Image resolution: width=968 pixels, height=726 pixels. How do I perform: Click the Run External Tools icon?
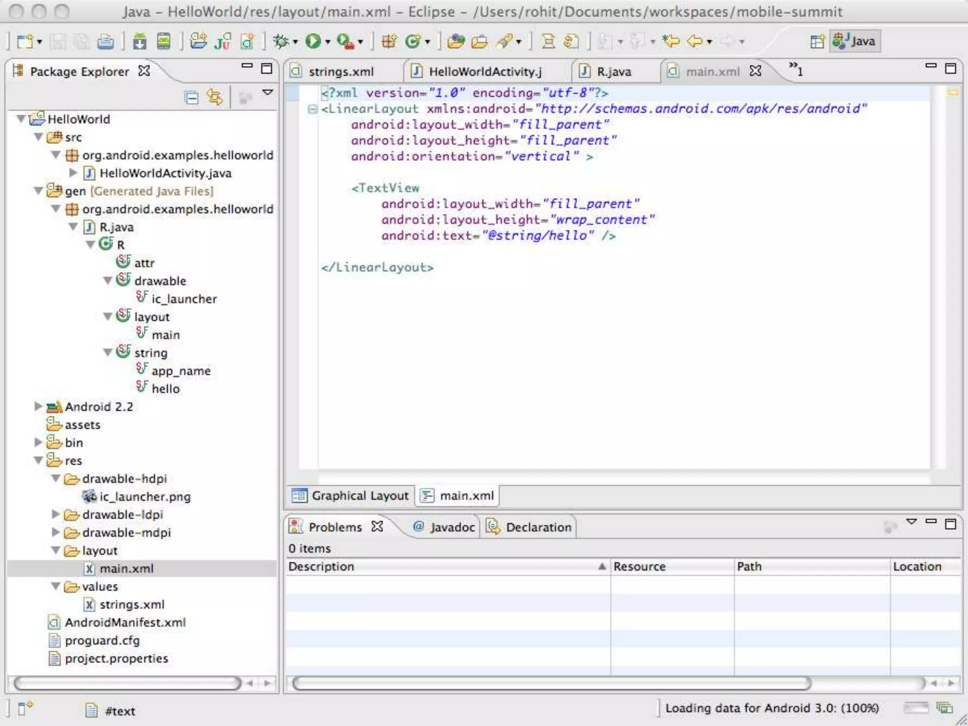[346, 42]
